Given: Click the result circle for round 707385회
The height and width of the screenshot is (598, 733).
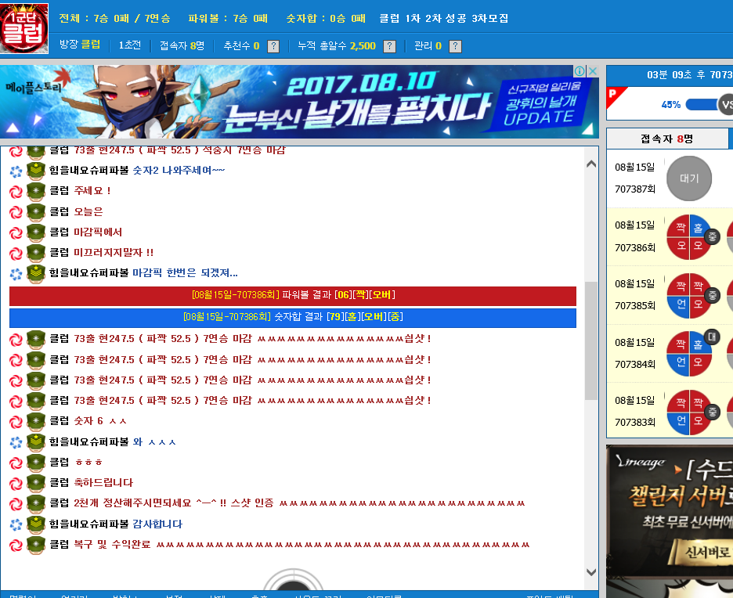Looking at the screenshot, I should click(x=689, y=296).
